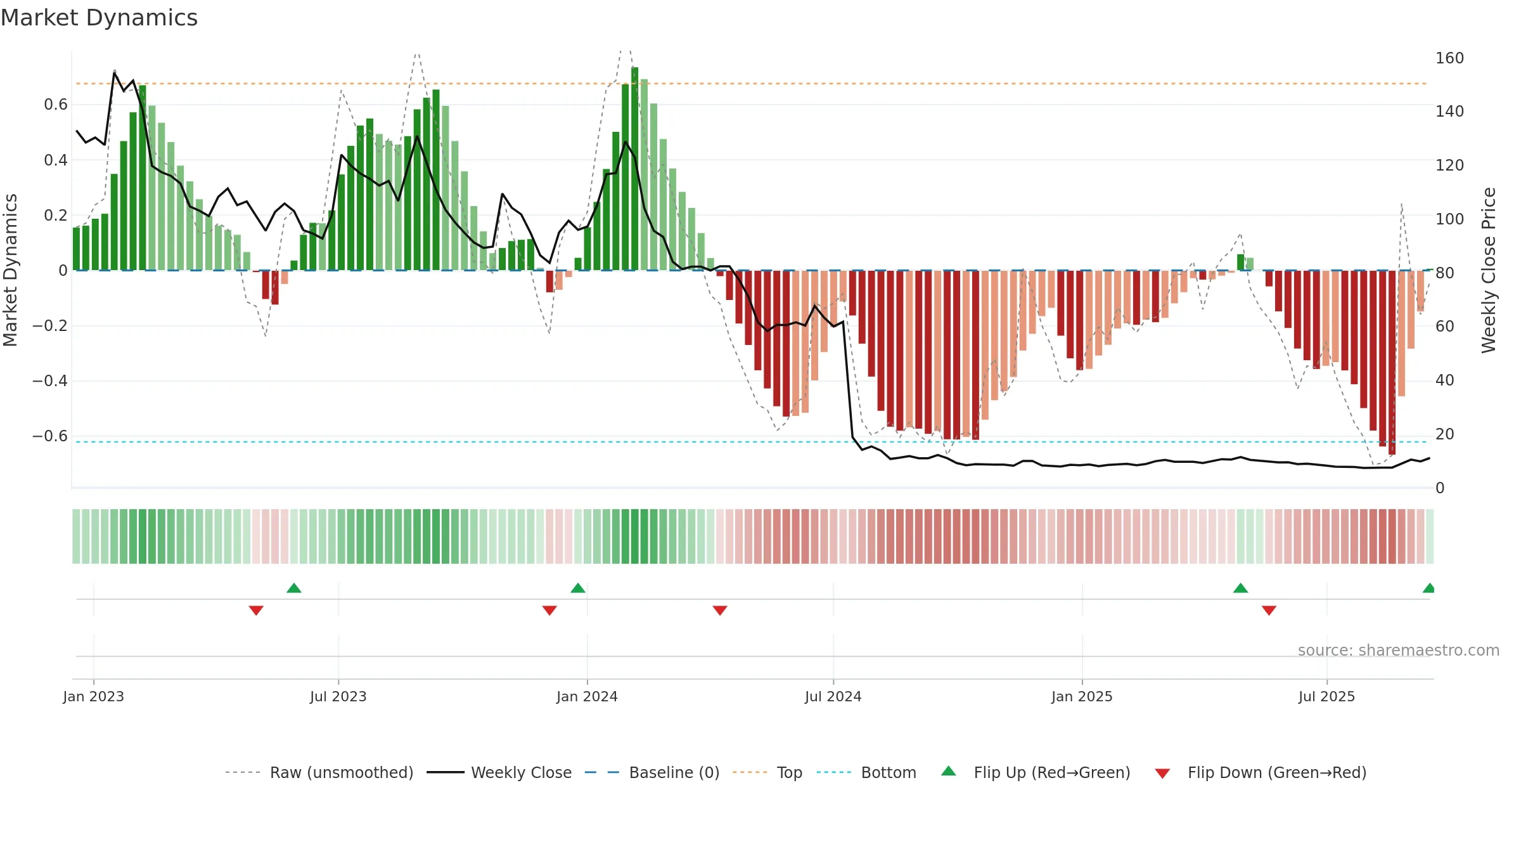Click the last Flip Up triangle at the chart's right end
Screen dimensions: 1521x856
click(x=1428, y=588)
